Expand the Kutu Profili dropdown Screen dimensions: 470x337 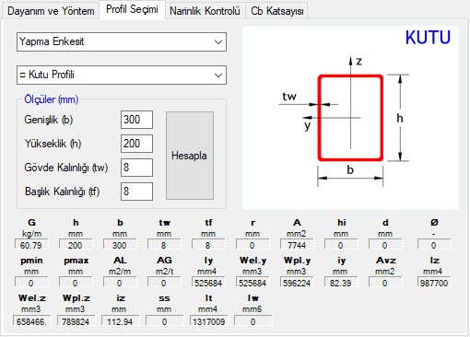[122, 75]
